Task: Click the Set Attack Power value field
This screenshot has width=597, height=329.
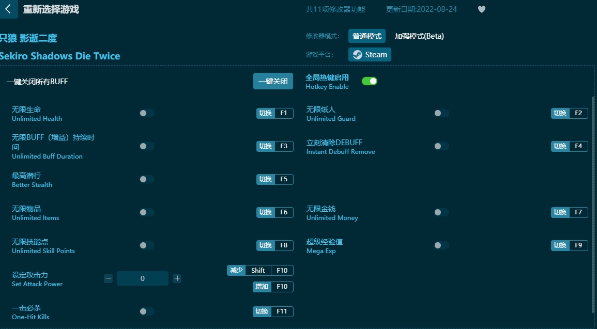Action: click(142, 278)
